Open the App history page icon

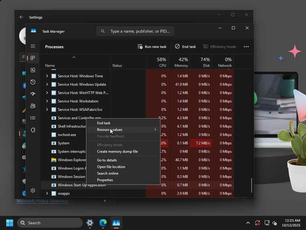pyautogui.click(x=33, y=82)
